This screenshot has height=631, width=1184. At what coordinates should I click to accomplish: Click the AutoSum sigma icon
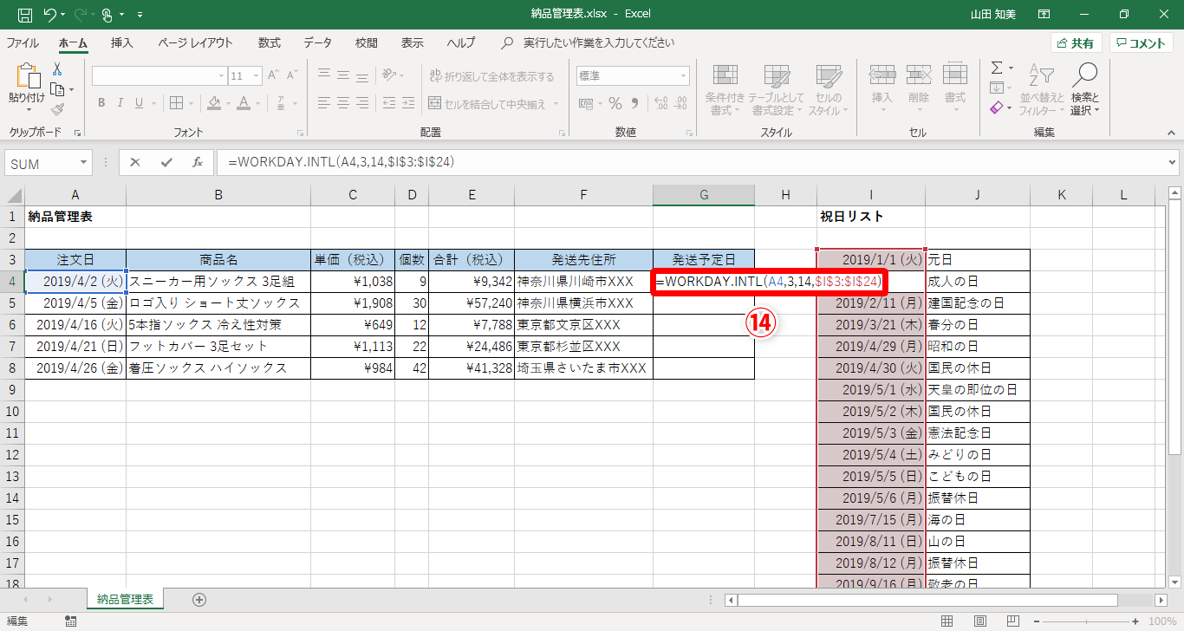pos(997,68)
